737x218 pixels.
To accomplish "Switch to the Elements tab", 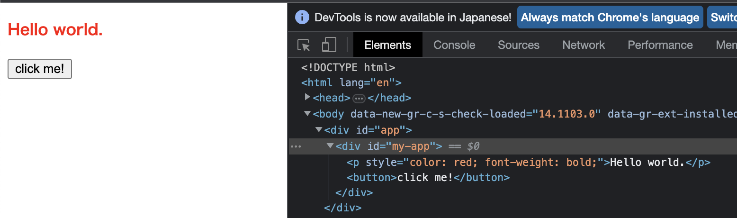I will tap(387, 45).
